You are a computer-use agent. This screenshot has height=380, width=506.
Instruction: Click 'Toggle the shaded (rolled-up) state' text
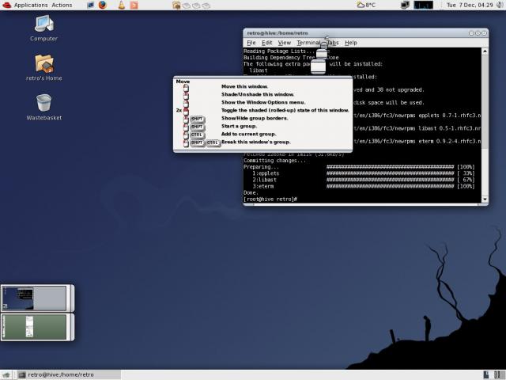285,110
